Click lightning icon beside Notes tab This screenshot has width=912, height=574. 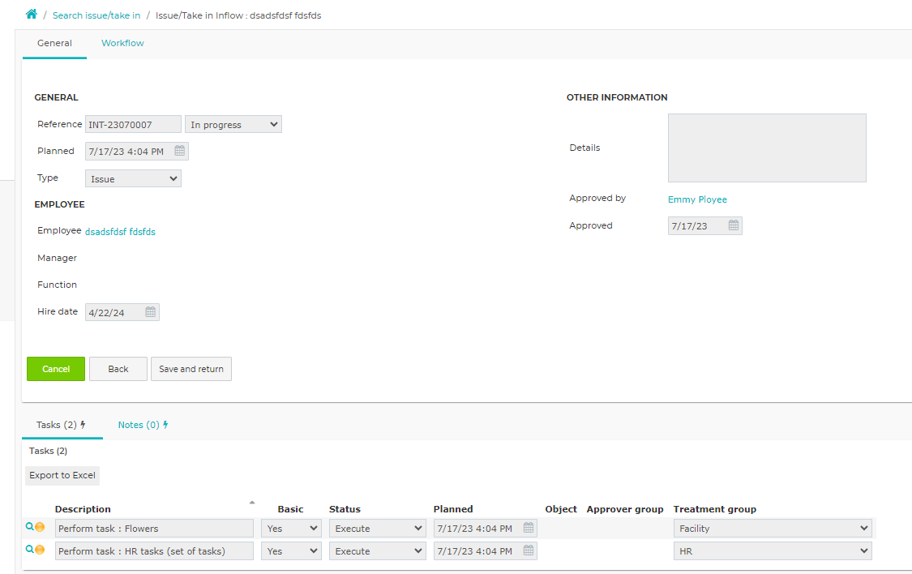(x=165, y=425)
